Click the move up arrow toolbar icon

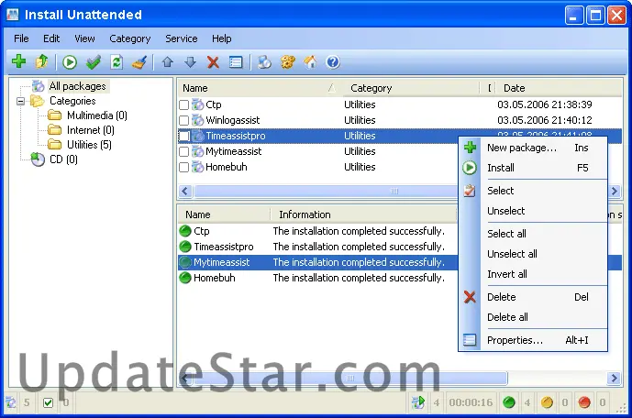[x=167, y=62]
